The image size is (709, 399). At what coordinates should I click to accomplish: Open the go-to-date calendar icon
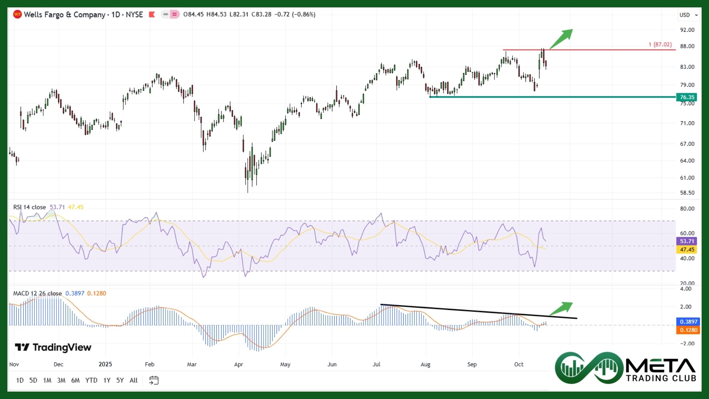(x=154, y=380)
